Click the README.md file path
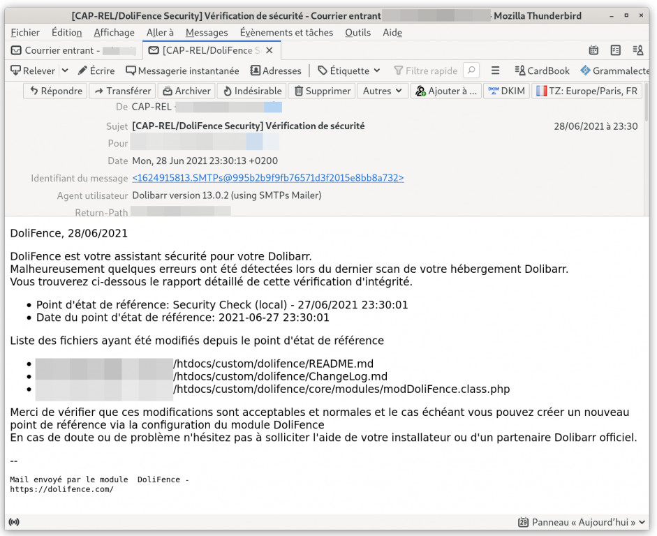 pyautogui.click(x=273, y=364)
